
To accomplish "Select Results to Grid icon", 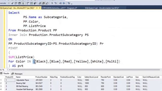I will tap(44, 3).
